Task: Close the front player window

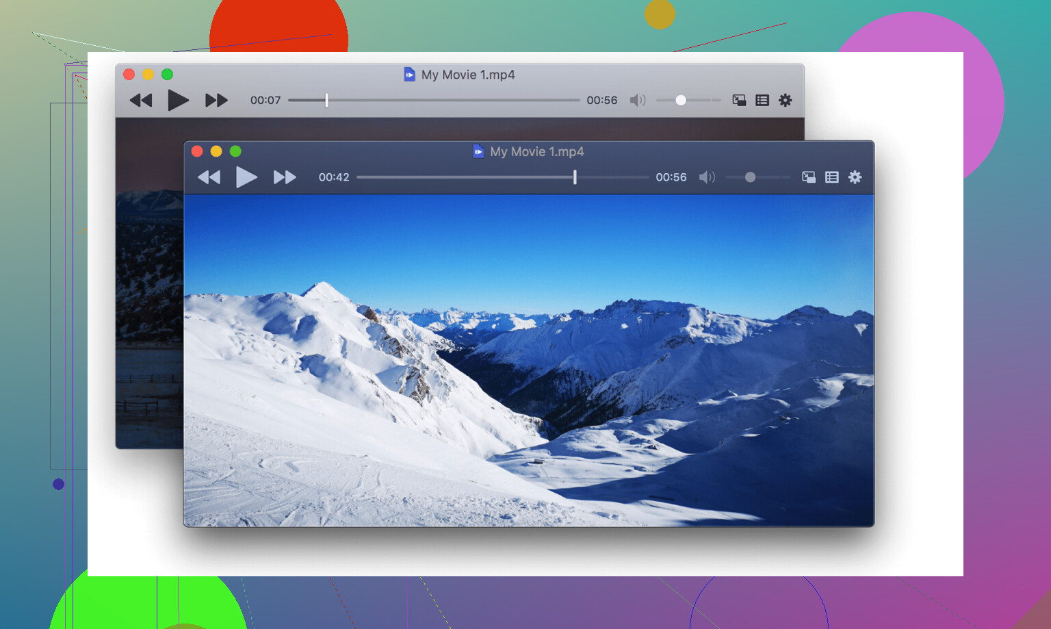Action: point(197,151)
